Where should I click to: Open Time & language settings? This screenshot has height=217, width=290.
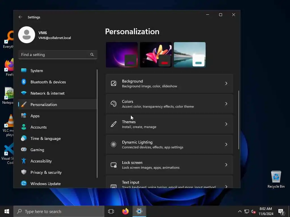[x=57, y=138]
